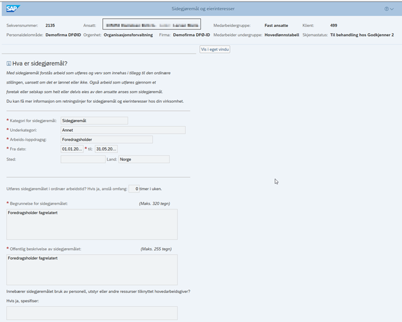The height and width of the screenshot is (322, 402).
Task: Expand the help menu chevron
Action: click(392, 9)
